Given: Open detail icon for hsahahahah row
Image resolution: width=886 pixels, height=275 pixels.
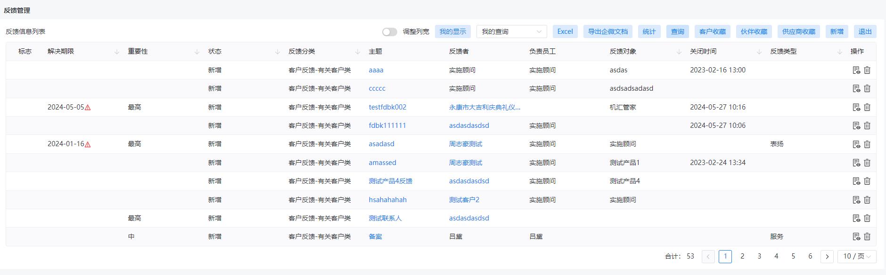Looking at the screenshot, I should [x=856, y=200].
